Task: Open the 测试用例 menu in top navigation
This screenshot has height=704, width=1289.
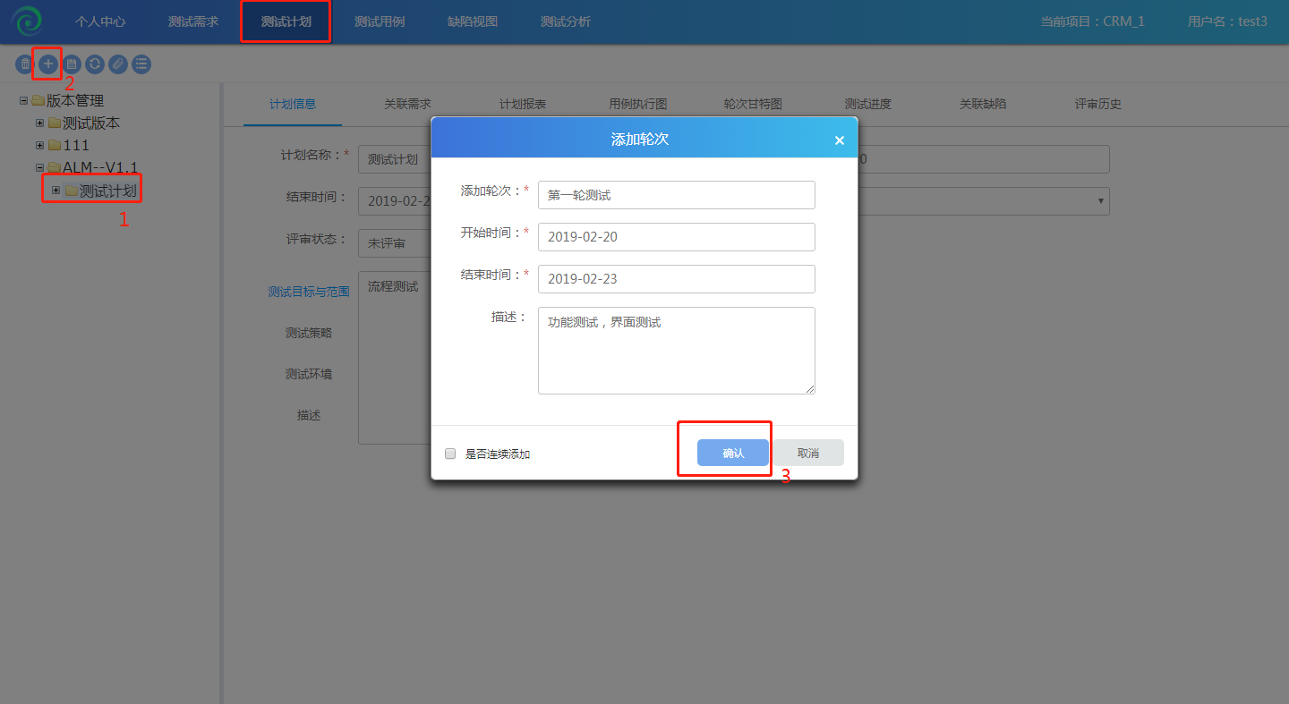Action: pyautogui.click(x=380, y=21)
